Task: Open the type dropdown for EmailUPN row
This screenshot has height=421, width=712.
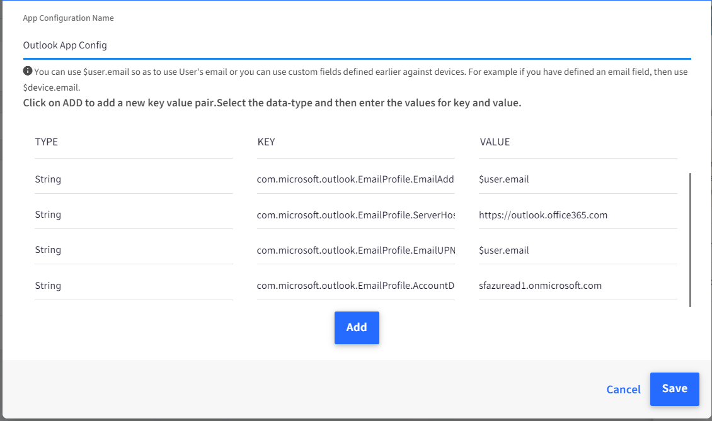Action: click(x=134, y=250)
